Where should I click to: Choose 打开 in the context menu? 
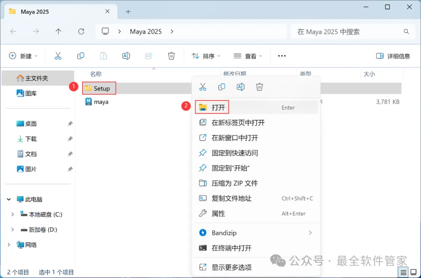click(256, 107)
